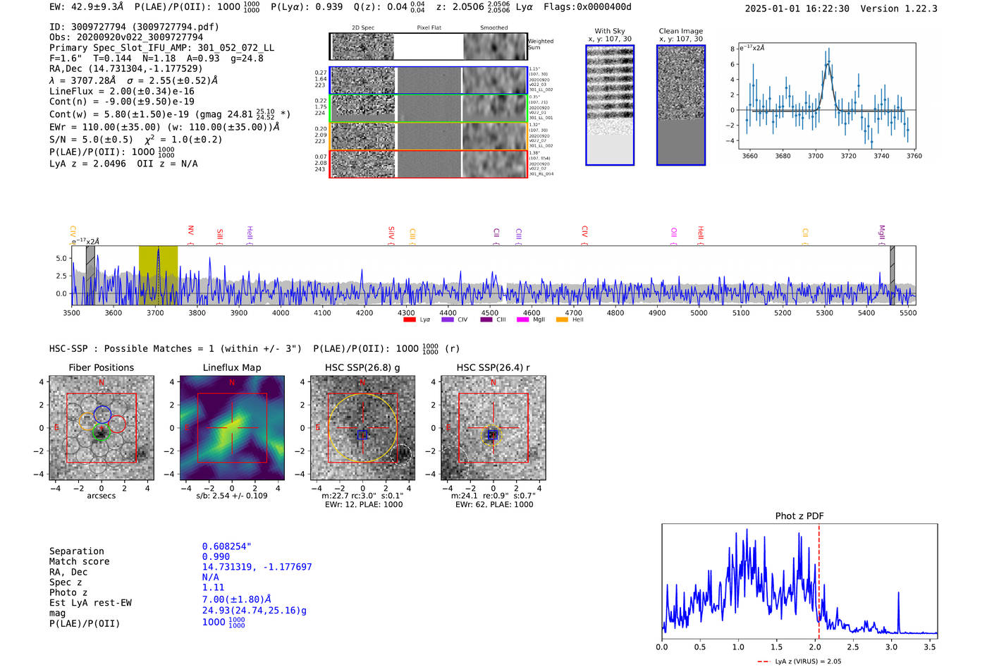
Task: Click the S/N = 5.0(±0.5) value
Action: coord(91,140)
